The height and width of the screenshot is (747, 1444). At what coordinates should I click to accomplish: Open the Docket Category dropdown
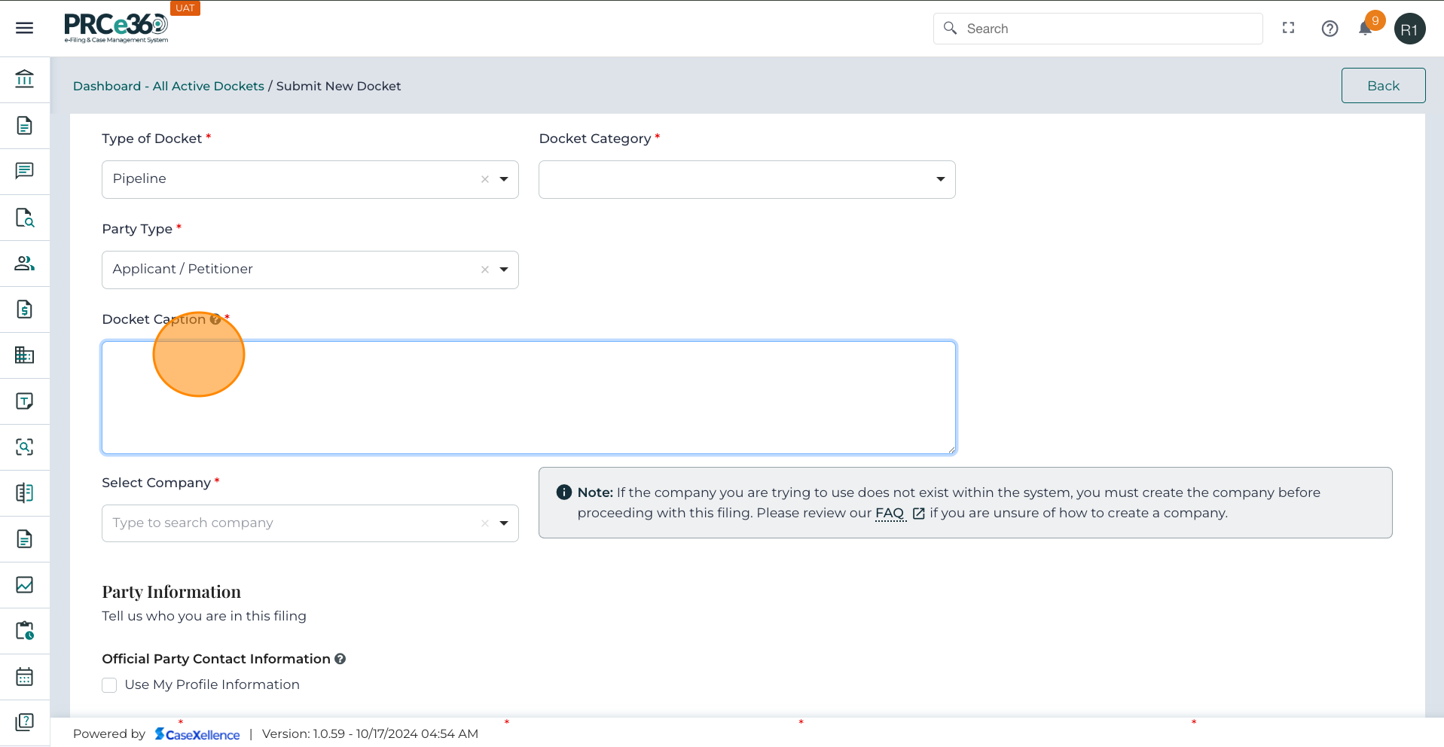pyautogui.click(x=940, y=179)
